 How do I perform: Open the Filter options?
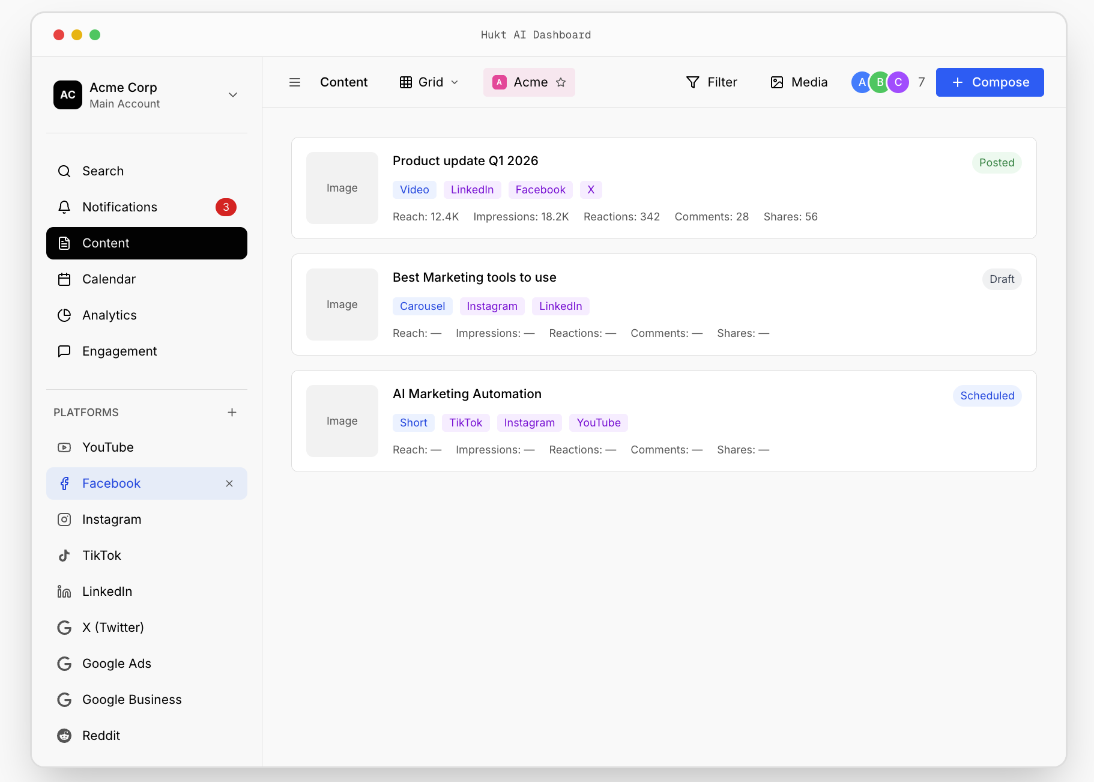pyautogui.click(x=712, y=82)
